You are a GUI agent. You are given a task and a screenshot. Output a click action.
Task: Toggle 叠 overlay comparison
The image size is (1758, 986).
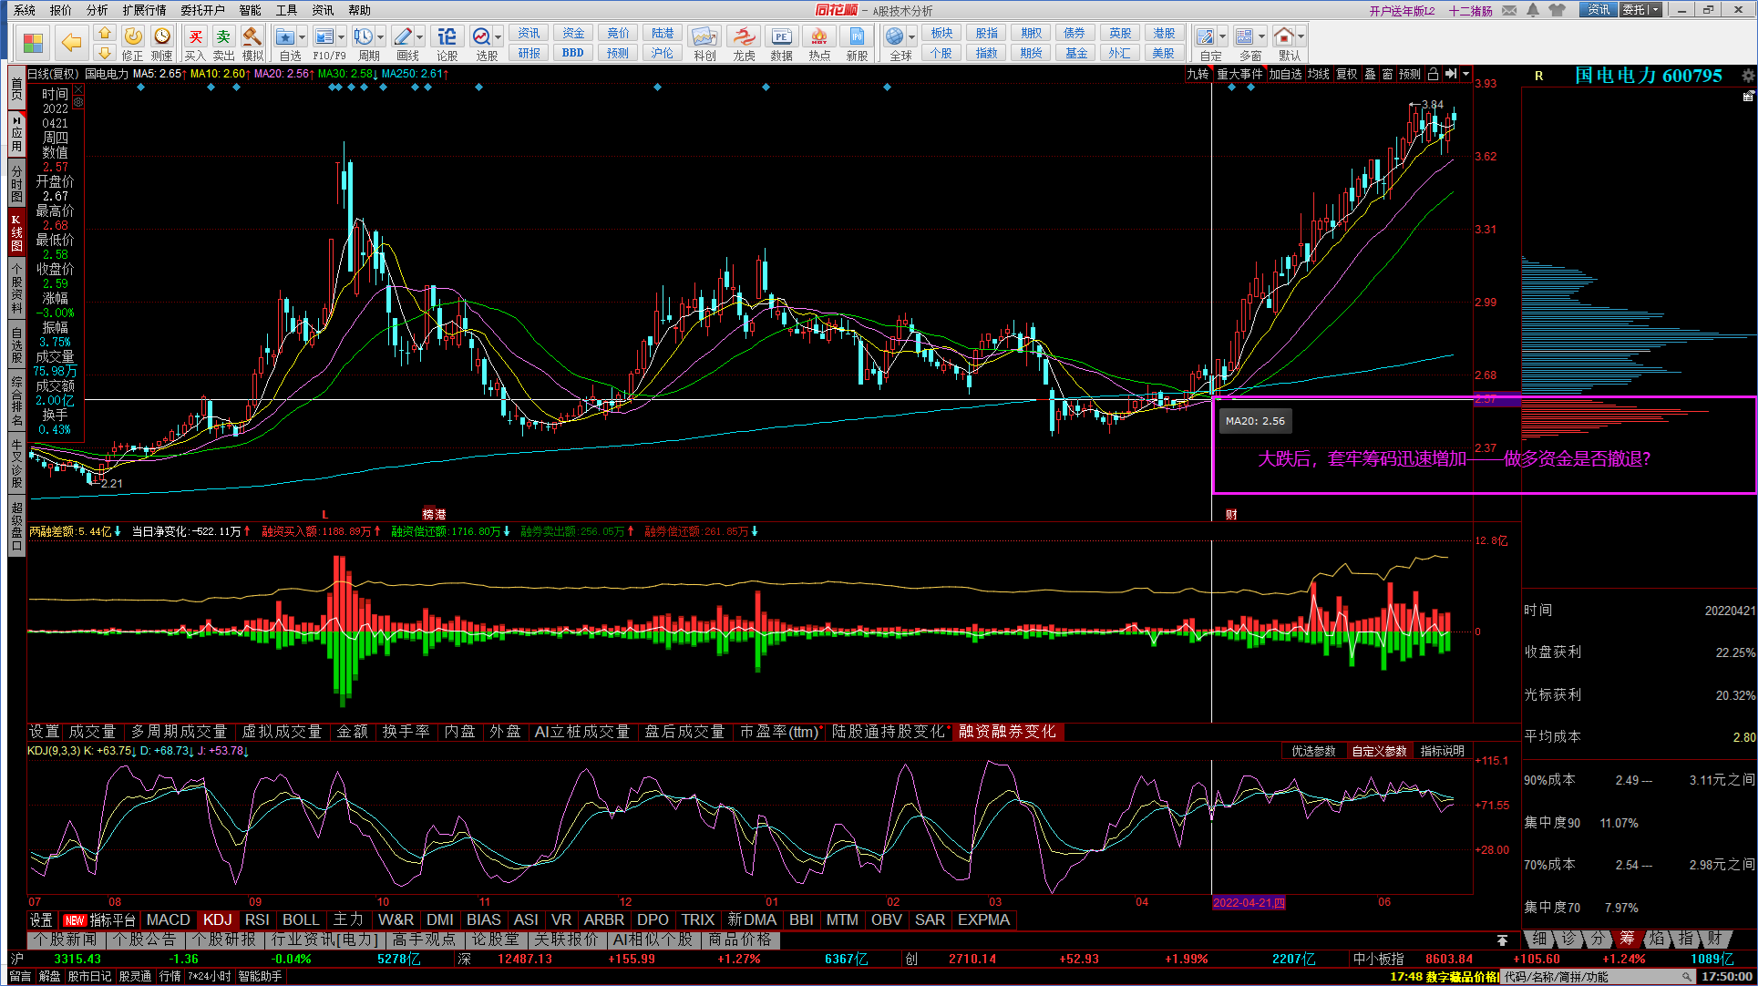point(1370,74)
